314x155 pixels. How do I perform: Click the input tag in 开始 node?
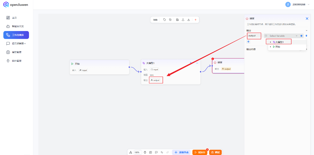[83, 70]
